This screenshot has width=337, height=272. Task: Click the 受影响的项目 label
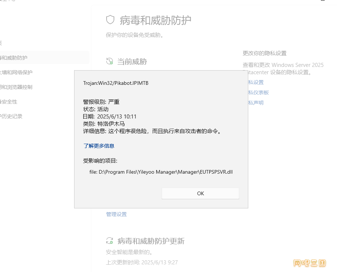[100, 161]
